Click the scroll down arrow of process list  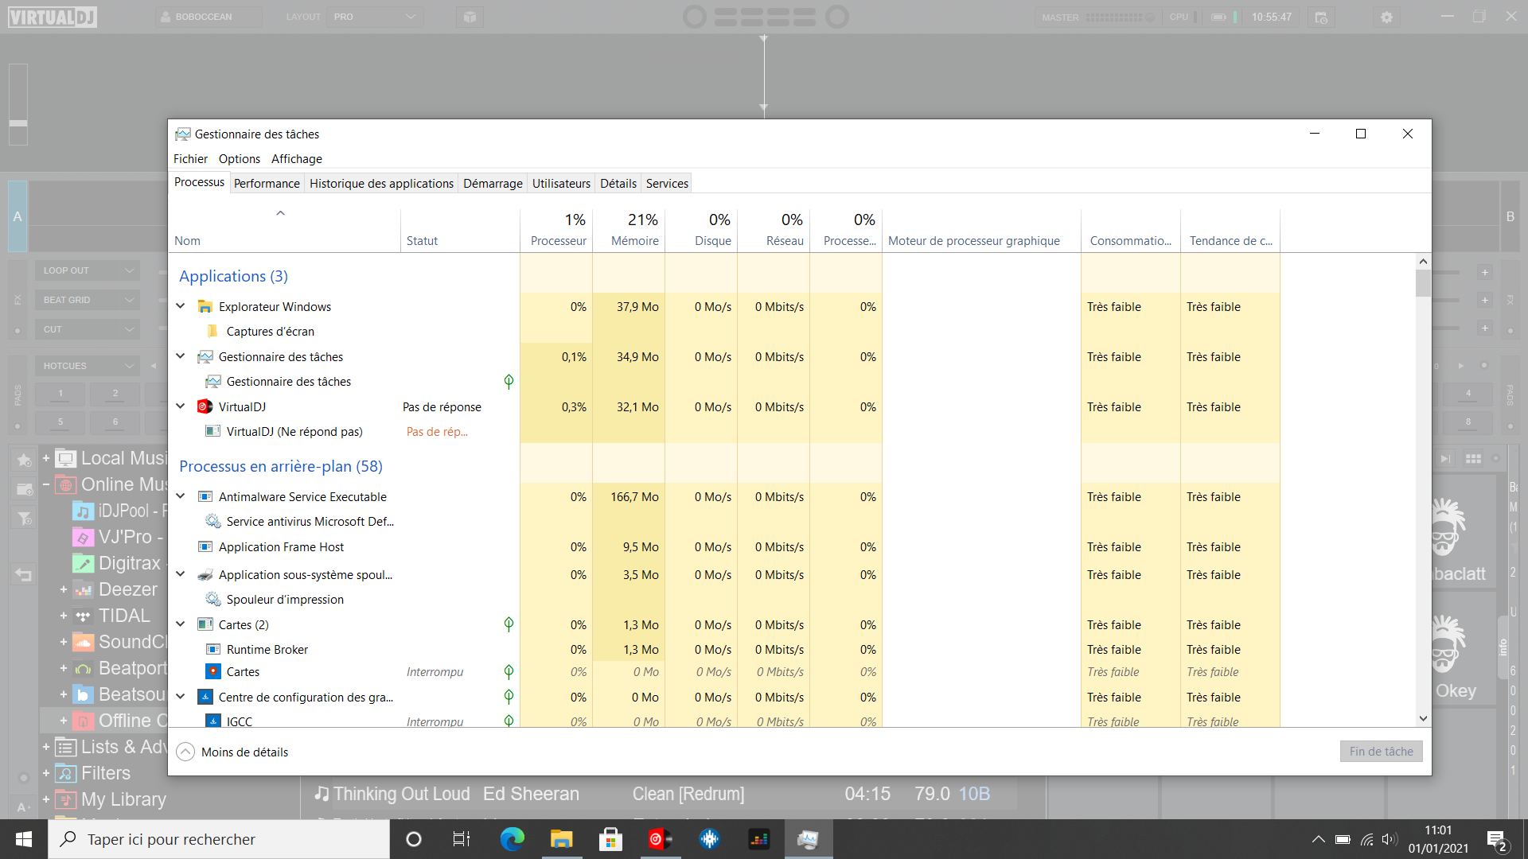(x=1423, y=718)
